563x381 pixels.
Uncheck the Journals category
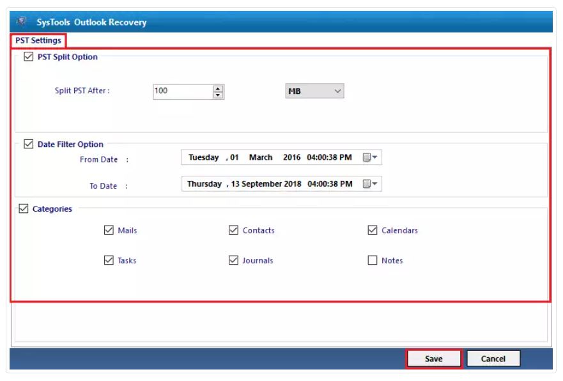pyautogui.click(x=233, y=260)
